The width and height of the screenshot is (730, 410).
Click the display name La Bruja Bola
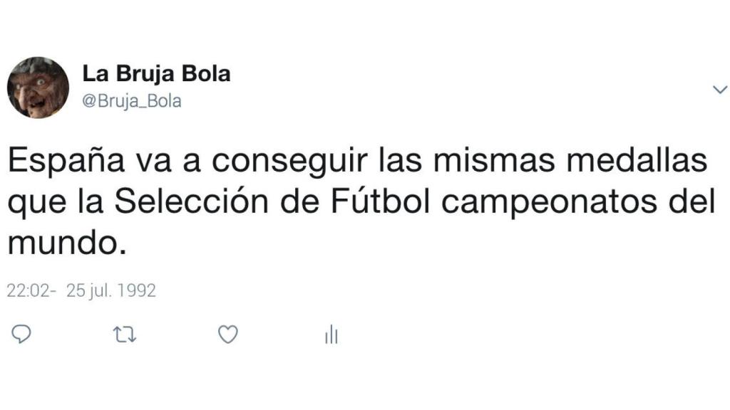157,73
